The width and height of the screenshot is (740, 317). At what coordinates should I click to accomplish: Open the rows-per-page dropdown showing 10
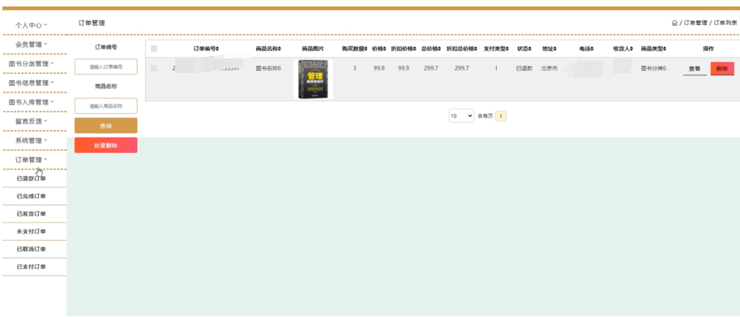(461, 116)
